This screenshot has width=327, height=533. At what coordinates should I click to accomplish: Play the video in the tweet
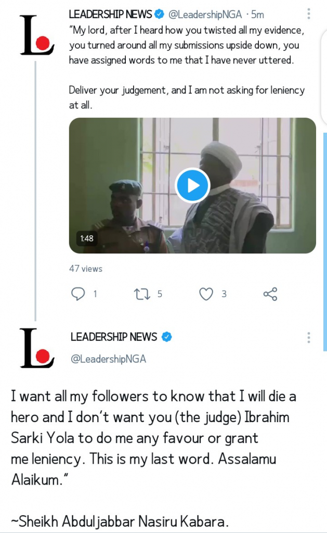pyautogui.click(x=192, y=185)
